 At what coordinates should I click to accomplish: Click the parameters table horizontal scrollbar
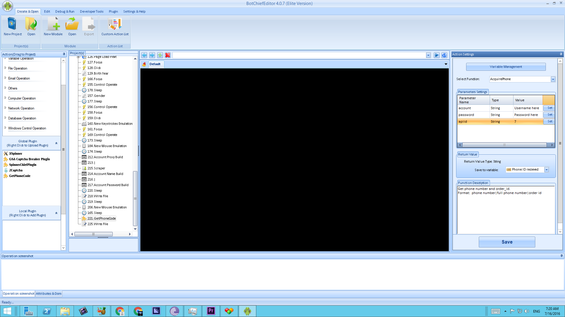click(x=504, y=145)
